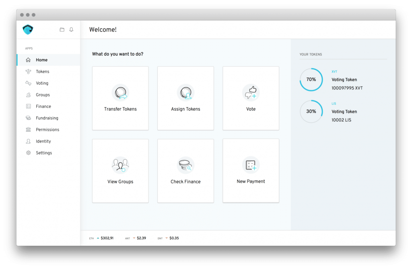
Task: Click the DNT price $0.35
Action: 174,238
